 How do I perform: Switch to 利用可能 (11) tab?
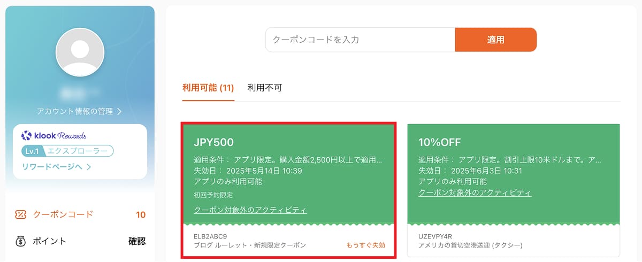pyautogui.click(x=208, y=88)
